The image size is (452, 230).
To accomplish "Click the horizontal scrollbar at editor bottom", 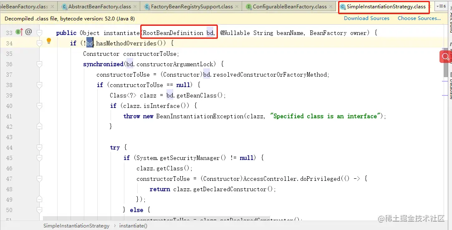I will pos(157,219).
